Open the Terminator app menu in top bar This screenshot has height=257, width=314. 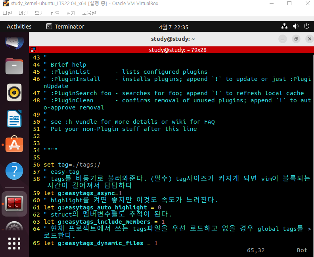coord(65,27)
